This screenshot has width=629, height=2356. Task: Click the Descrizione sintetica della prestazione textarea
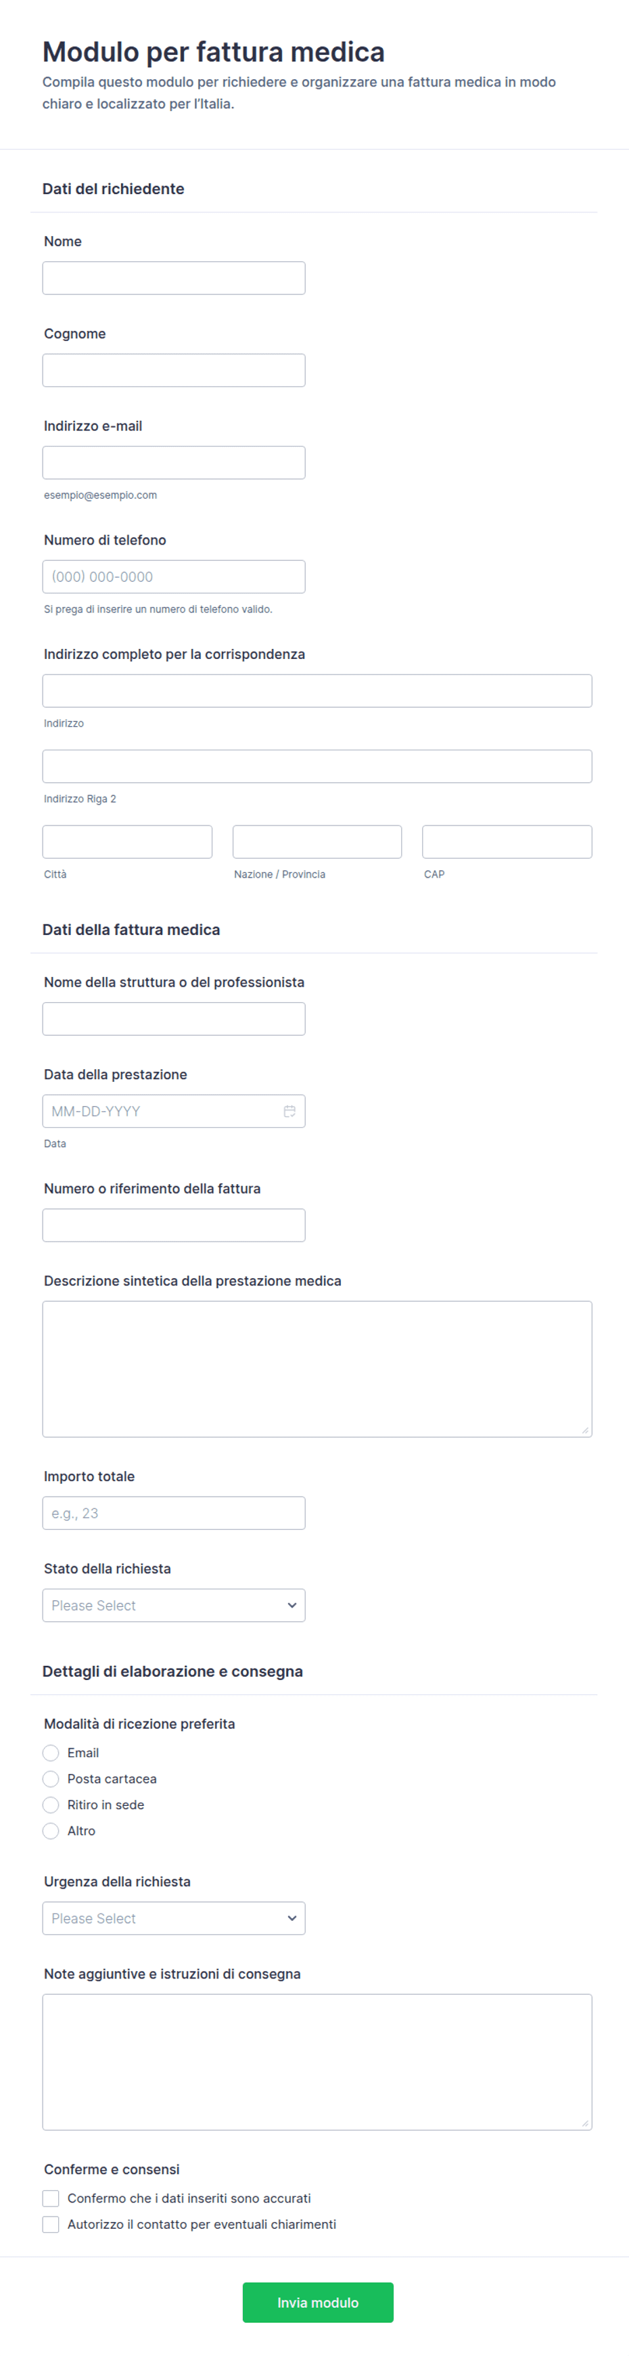(x=317, y=1369)
